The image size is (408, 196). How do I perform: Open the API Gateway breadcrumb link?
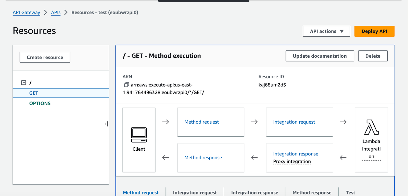click(x=27, y=12)
